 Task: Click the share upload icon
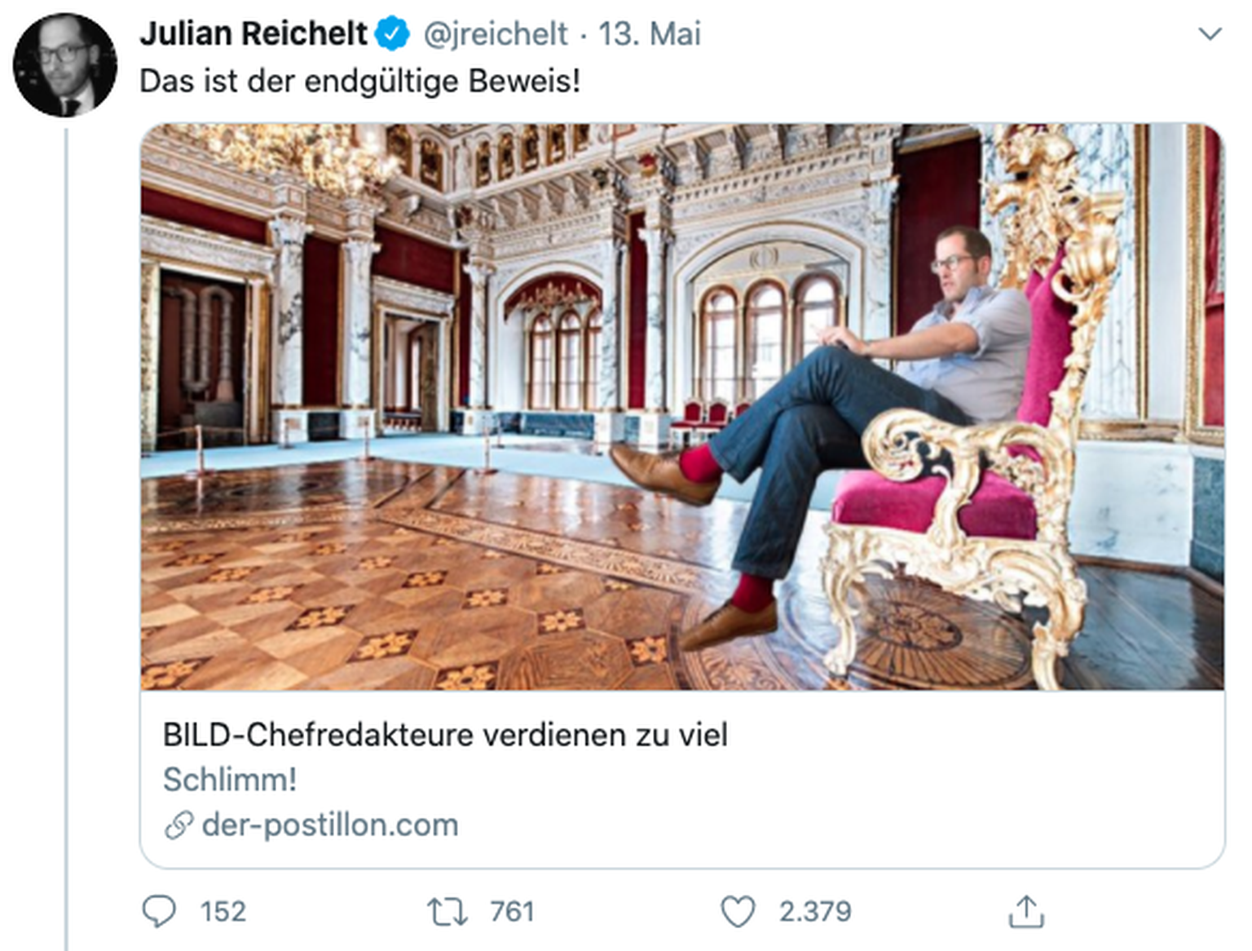(1026, 911)
